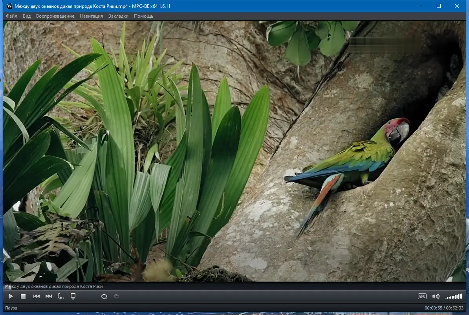Raise the volume slider to maximum
Screen dimensions: 469x315
tap(462, 297)
